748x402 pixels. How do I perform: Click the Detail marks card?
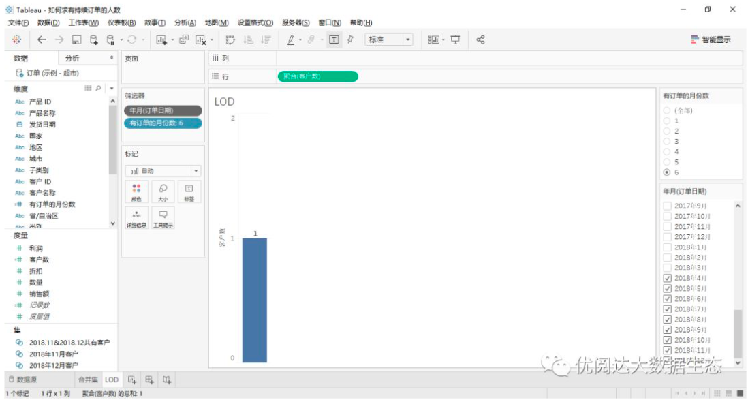(x=136, y=218)
